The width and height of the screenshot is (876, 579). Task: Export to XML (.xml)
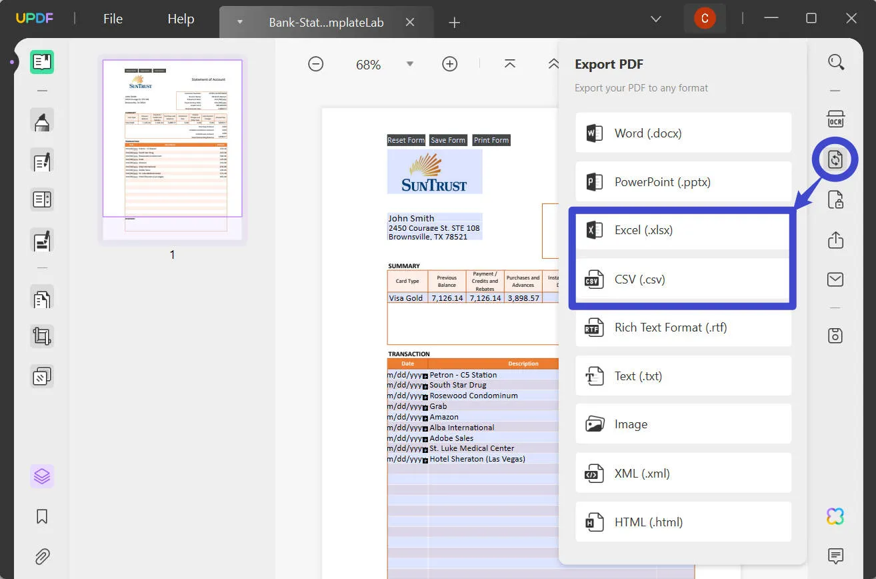click(x=683, y=474)
